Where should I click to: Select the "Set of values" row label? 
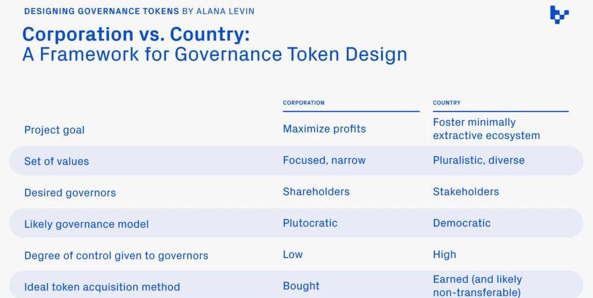point(57,162)
